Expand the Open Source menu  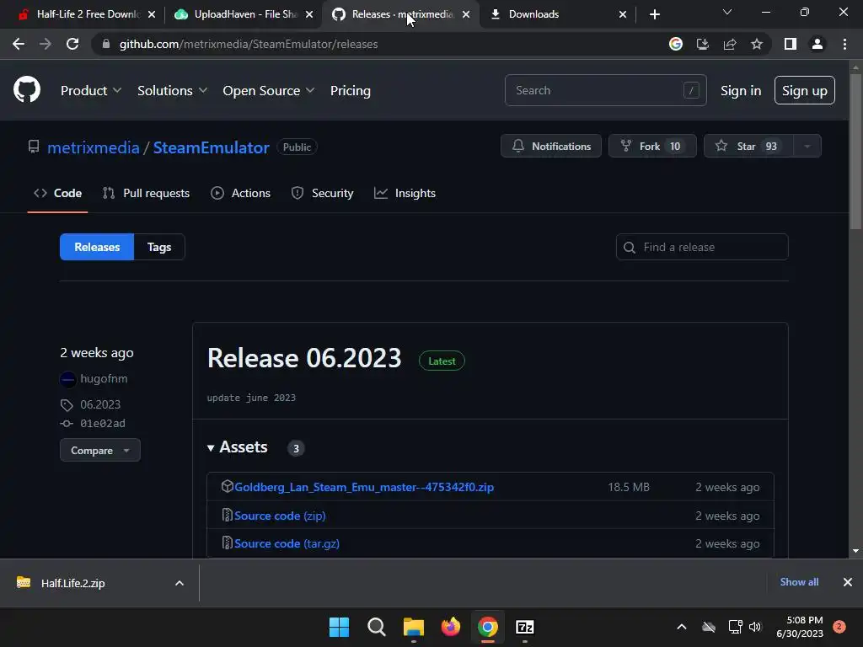click(269, 90)
